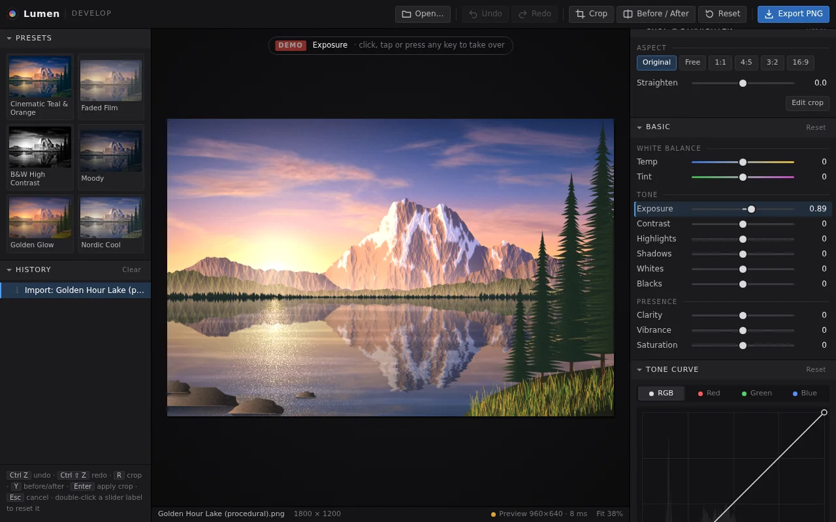Apply the Faded Film preset
The width and height of the screenshot is (836, 522).
[111, 87]
